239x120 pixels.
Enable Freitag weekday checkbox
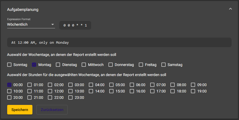[x=141, y=65]
